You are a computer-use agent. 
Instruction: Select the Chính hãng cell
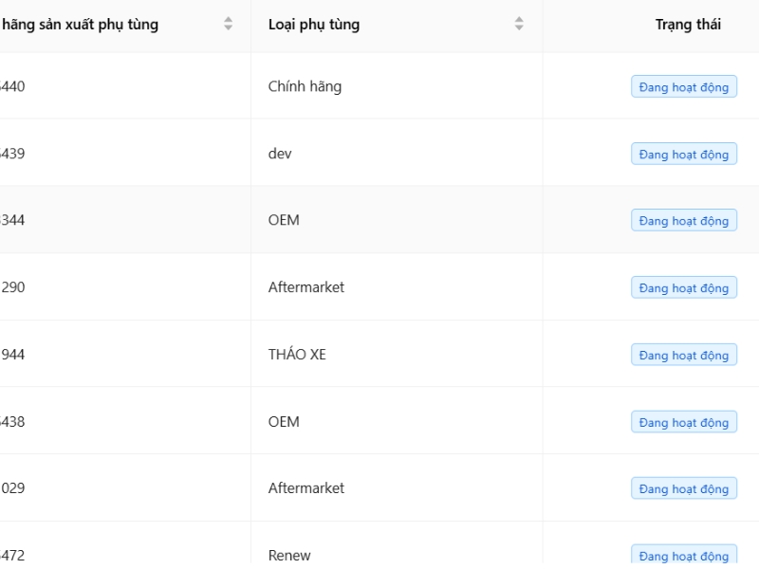pyautogui.click(x=305, y=86)
